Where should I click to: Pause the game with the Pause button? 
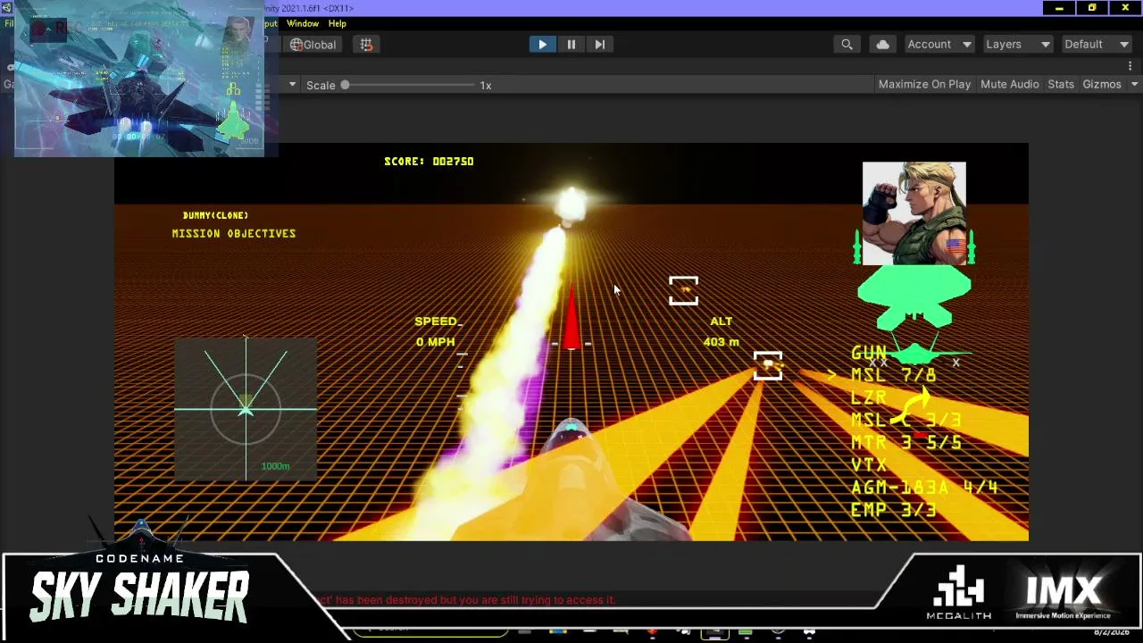pos(571,45)
